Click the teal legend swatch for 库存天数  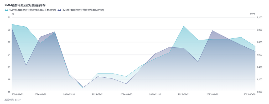pyautogui.click(x=6, y=10)
